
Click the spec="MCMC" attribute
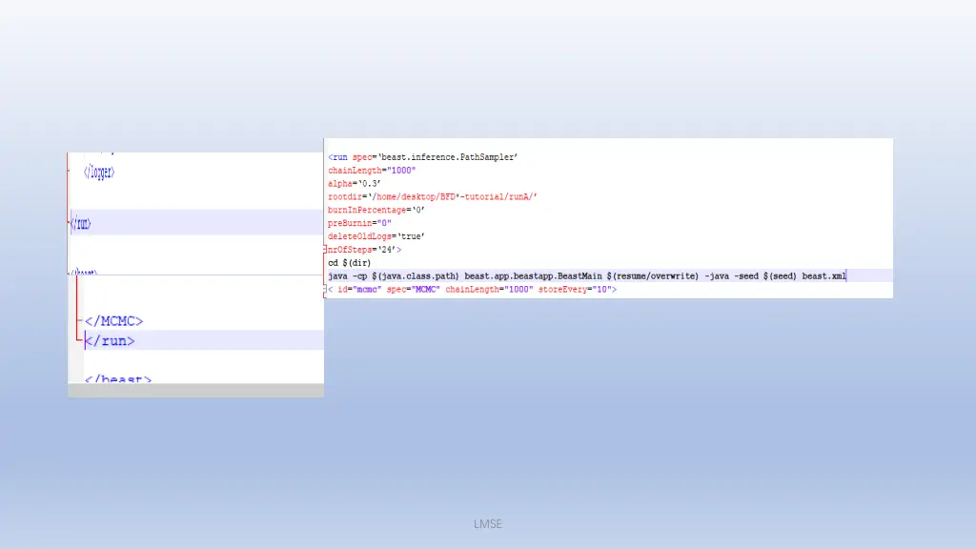[413, 290]
